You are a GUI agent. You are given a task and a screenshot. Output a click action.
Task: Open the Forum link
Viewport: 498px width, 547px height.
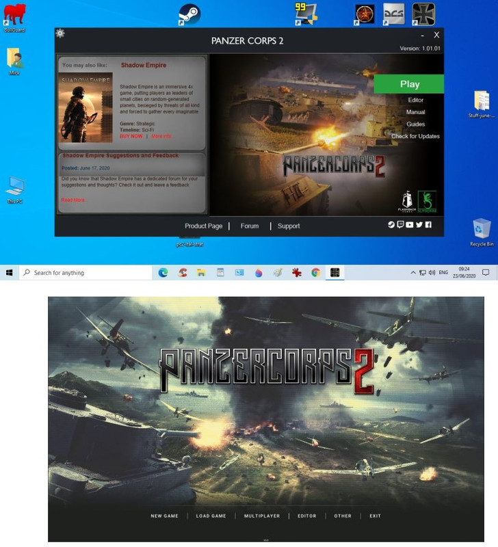point(250,226)
